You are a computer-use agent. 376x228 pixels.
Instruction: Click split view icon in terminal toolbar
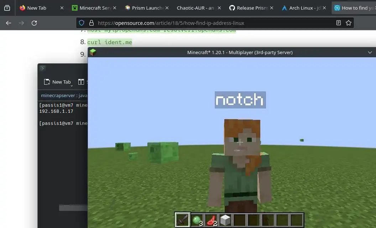[81, 82]
